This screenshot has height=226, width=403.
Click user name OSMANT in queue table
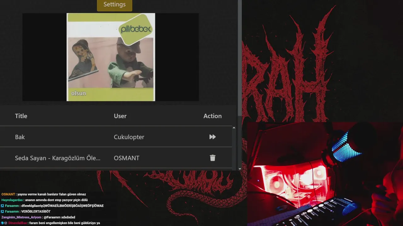(127, 158)
